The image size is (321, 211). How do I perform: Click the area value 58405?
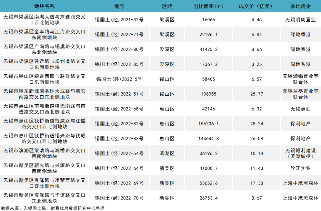209,79
